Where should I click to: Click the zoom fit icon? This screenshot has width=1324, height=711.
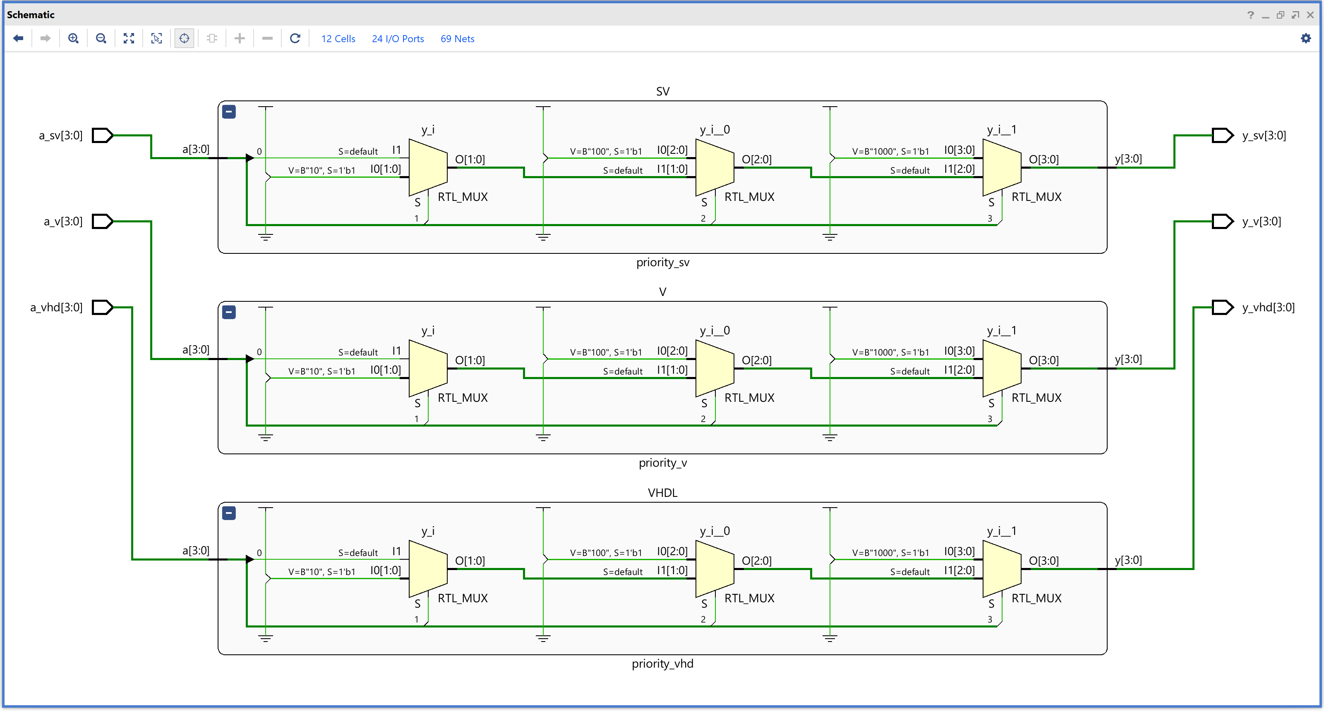[129, 38]
